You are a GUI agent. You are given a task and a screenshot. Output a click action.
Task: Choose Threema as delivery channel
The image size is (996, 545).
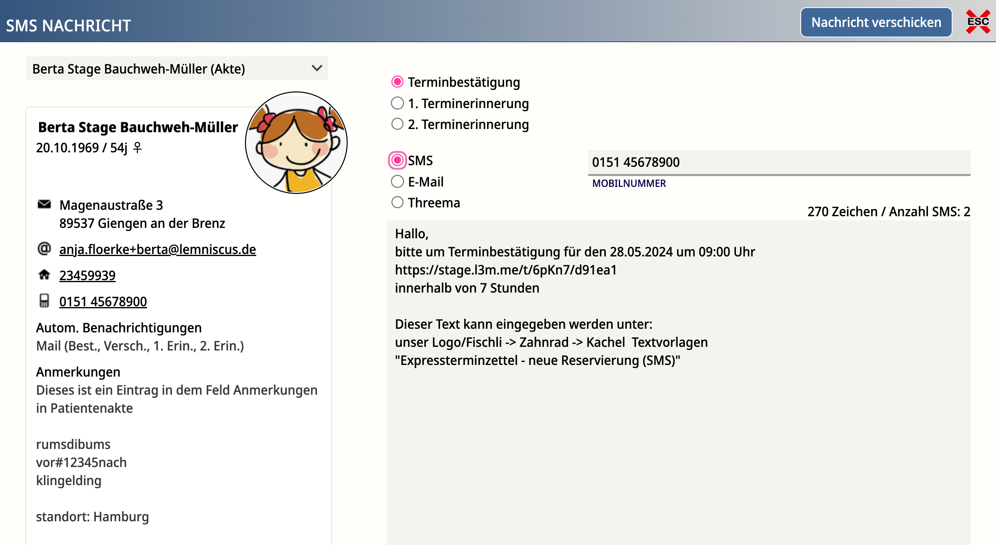tap(397, 203)
